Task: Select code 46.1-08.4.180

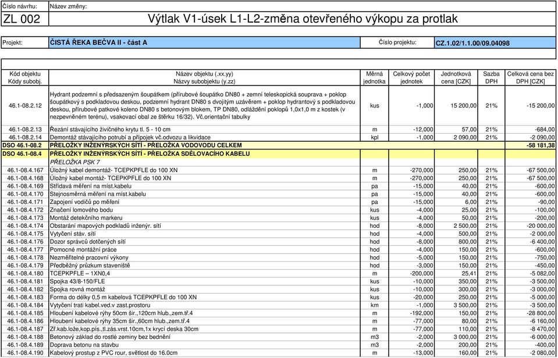Action: click(x=25, y=273)
